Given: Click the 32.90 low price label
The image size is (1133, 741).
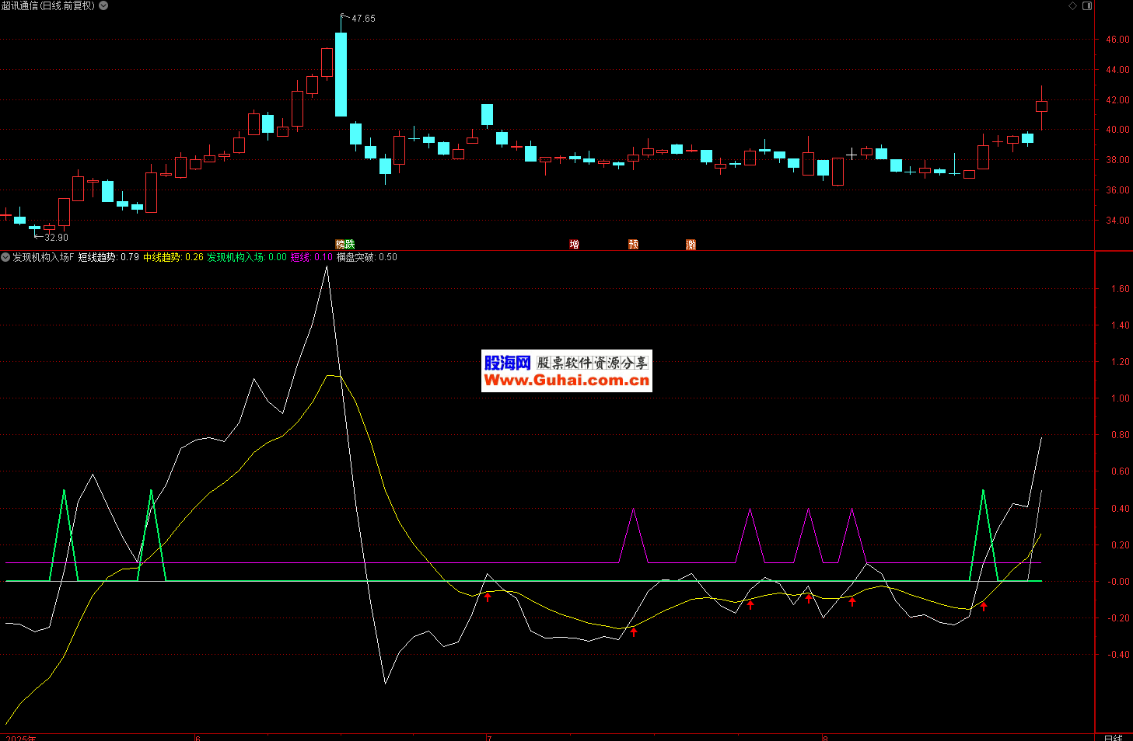Looking at the screenshot, I should (x=56, y=238).
